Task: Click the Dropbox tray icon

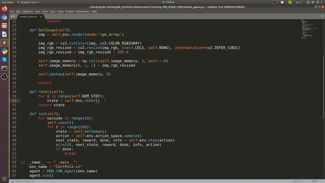Action: click(282, 2)
